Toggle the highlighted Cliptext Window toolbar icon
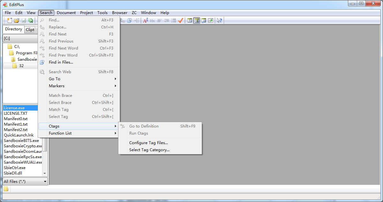383x202 pixels. [x=197, y=20]
